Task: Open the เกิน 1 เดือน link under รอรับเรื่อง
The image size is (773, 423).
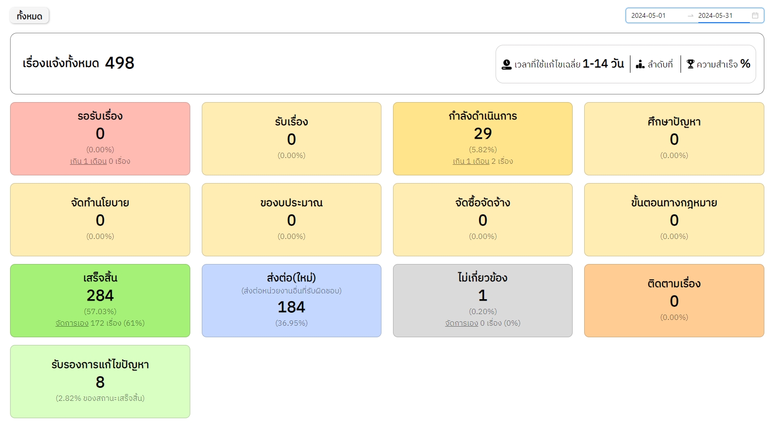Action: point(88,161)
